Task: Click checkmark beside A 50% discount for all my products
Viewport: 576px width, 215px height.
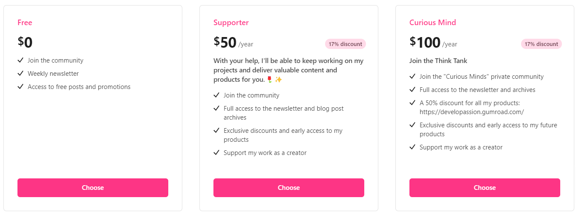Action: pos(412,103)
